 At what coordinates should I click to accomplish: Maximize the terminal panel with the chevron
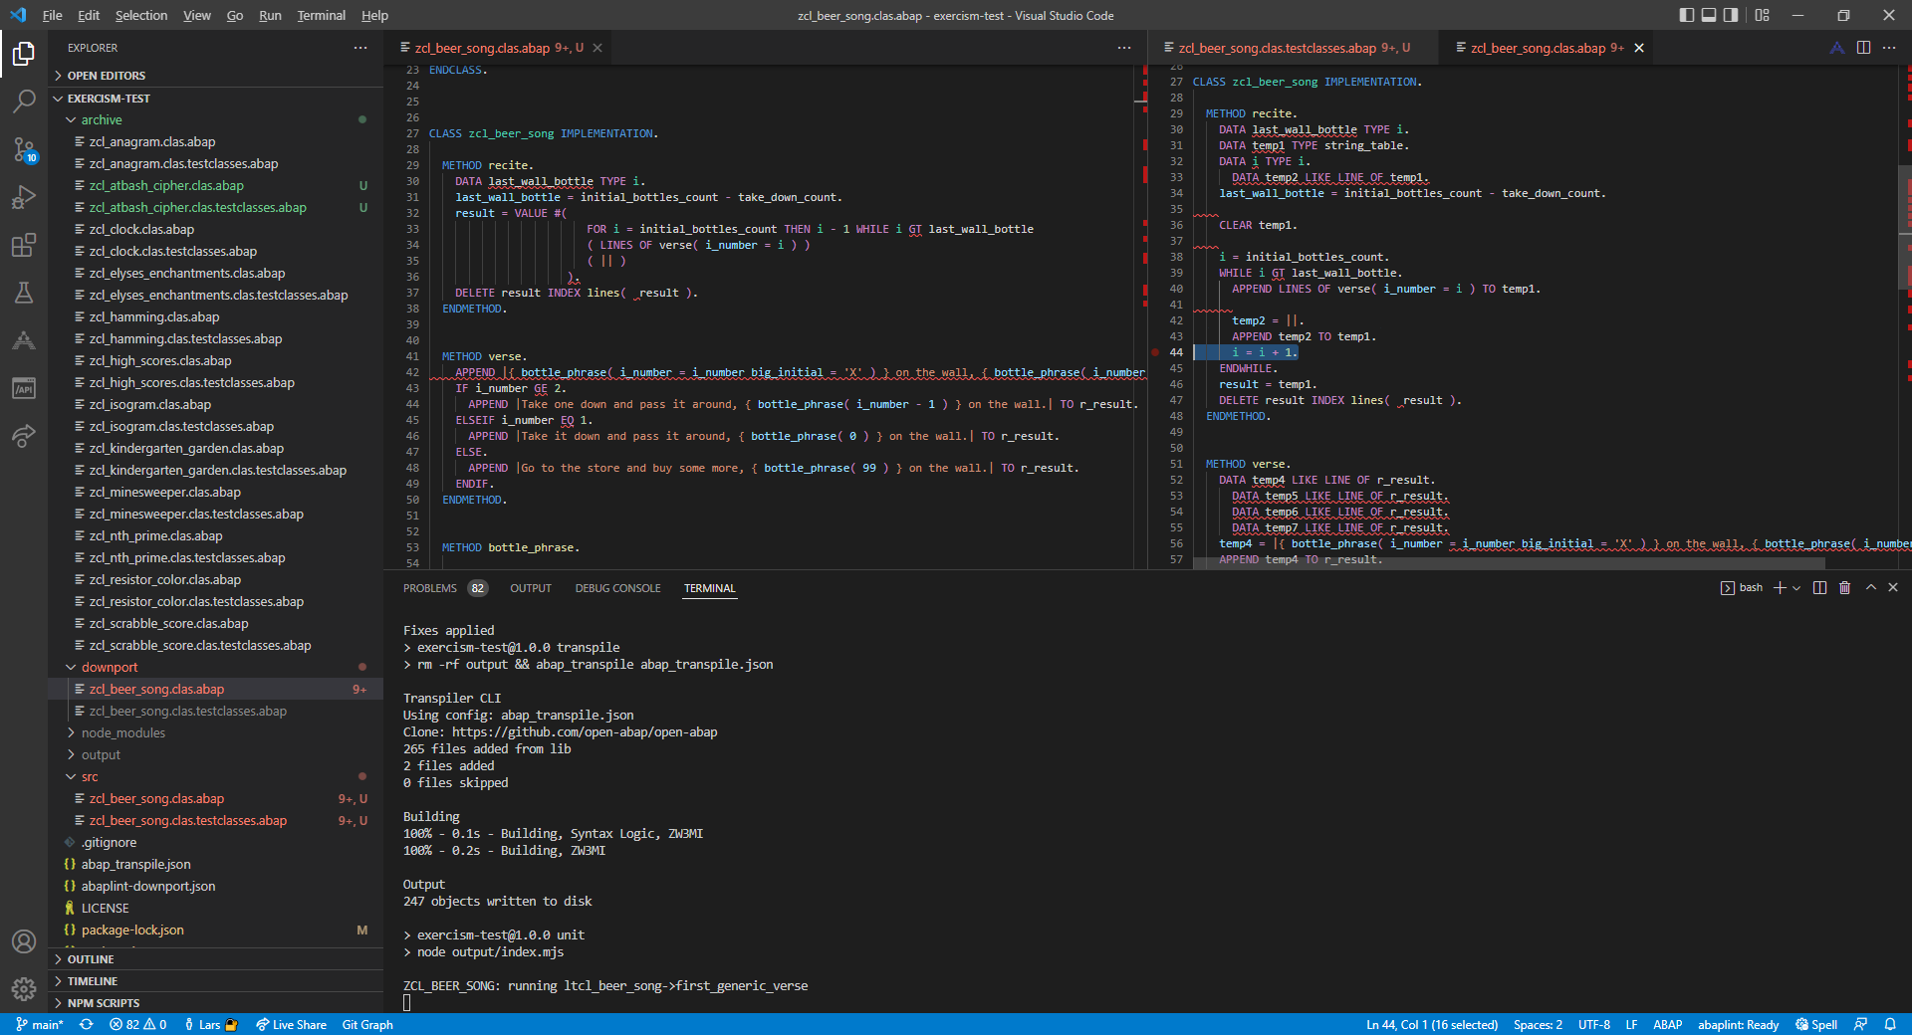click(x=1870, y=588)
